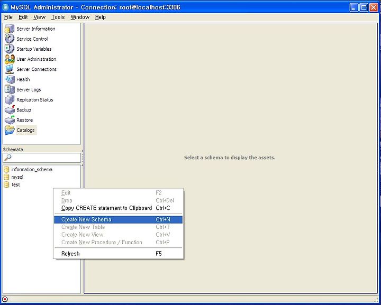Select the Health label
The image size is (381, 305).
[23, 79]
